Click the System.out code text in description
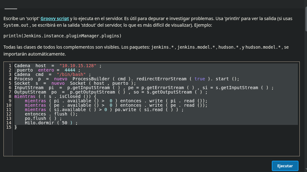Screen dimensions: 307x172 [x=16, y=25]
